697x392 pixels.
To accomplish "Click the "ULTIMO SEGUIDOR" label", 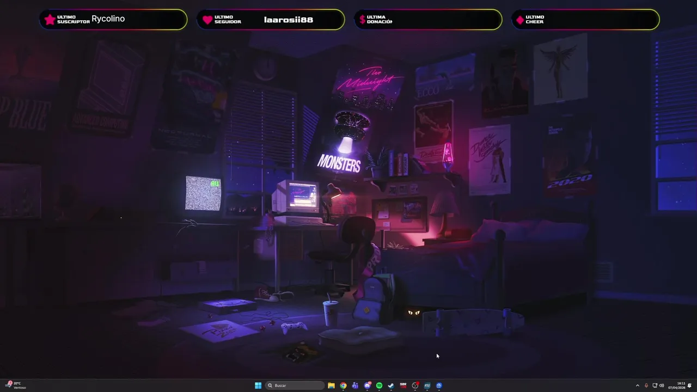I will pos(228,20).
